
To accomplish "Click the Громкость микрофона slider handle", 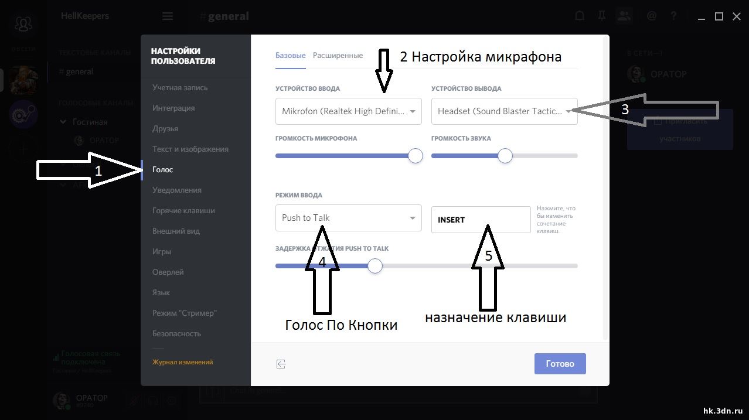I will click(416, 156).
